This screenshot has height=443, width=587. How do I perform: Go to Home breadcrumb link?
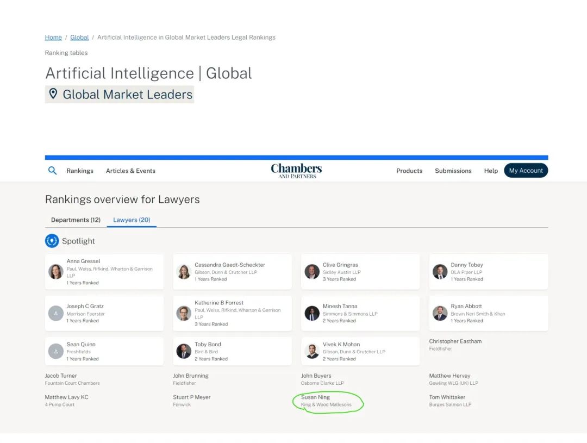pos(53,38)
